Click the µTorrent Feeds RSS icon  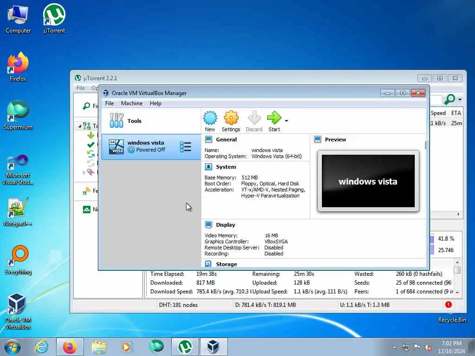coord(87,191)
